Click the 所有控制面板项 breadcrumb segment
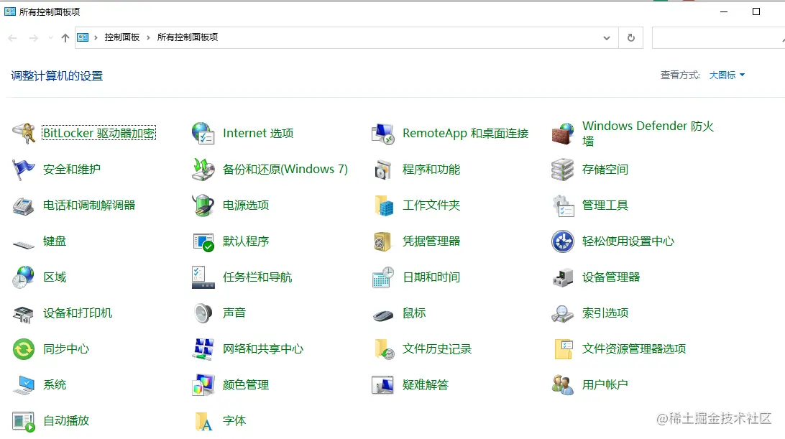785x439 pixels. [x=187, y=37]
